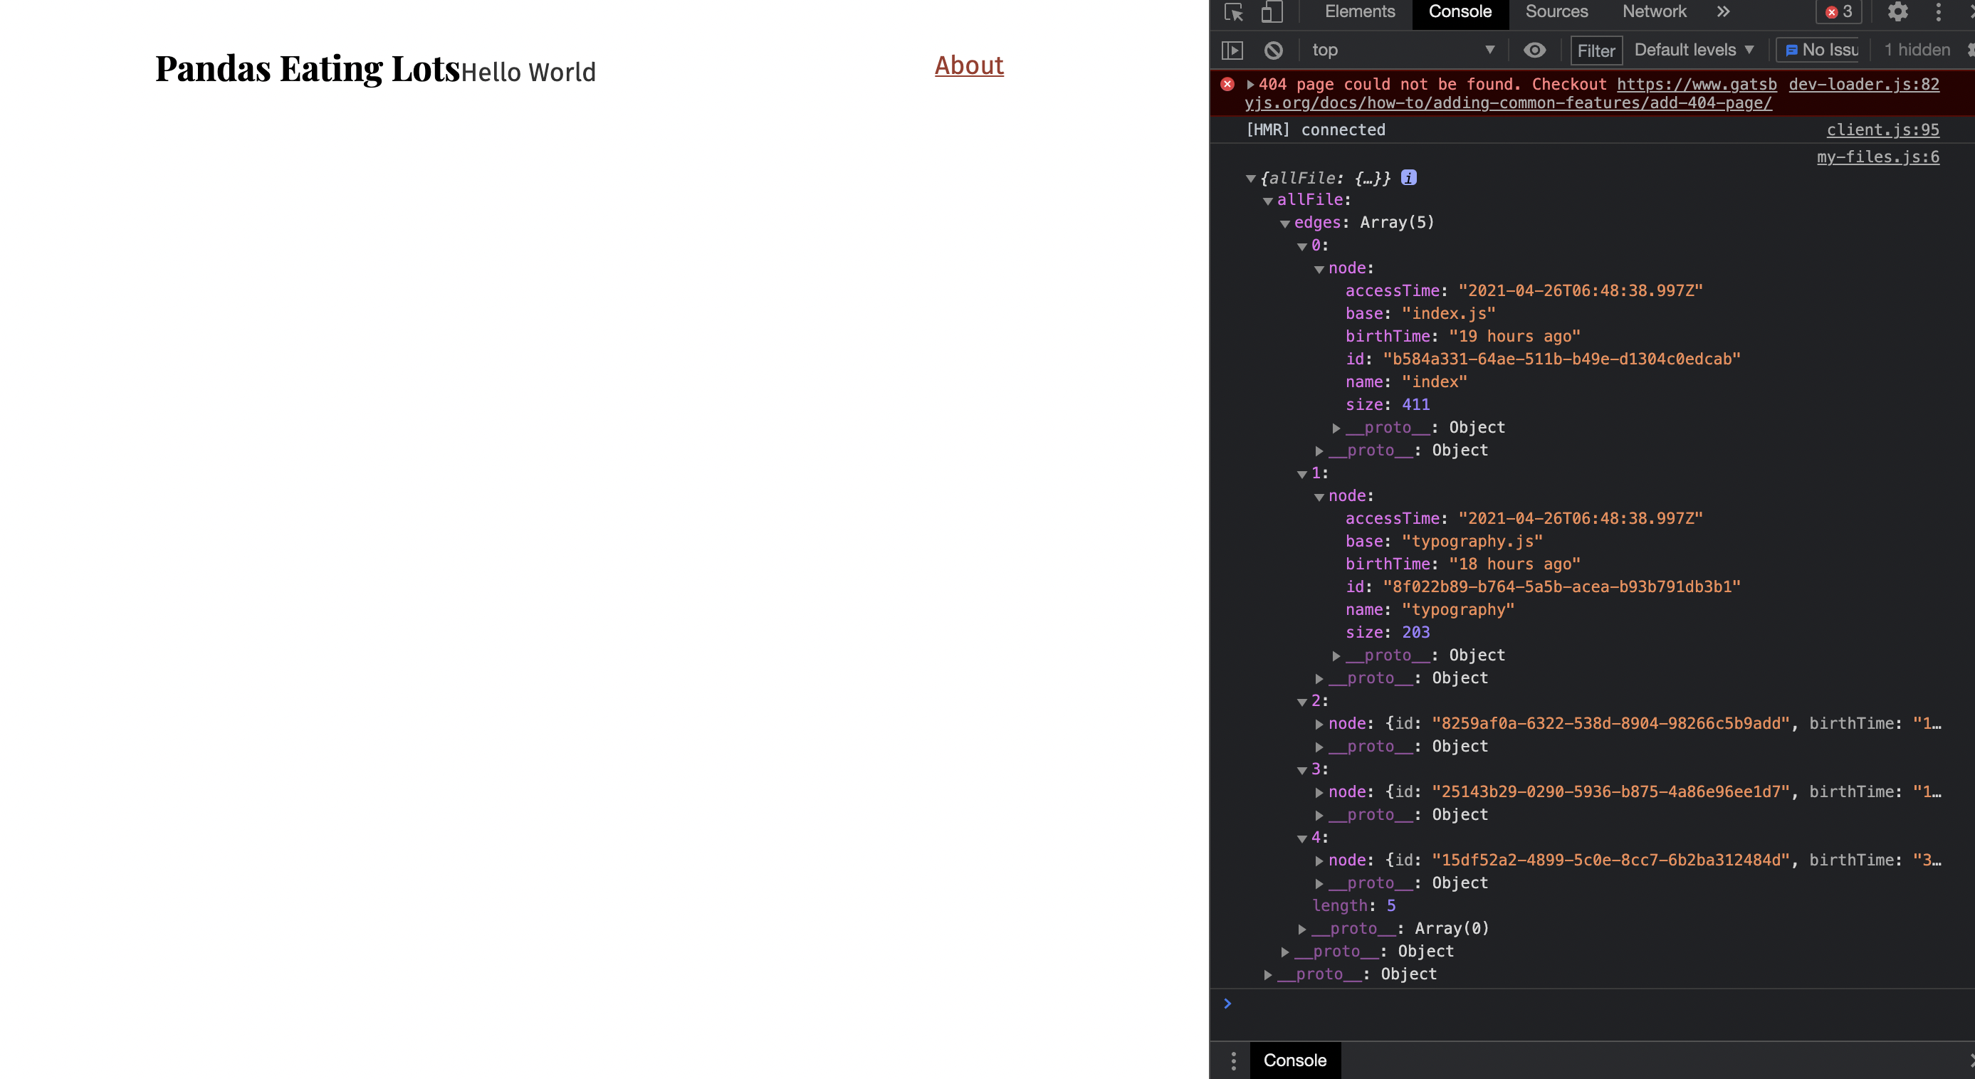This screenshot has width=1975, height=1079.
Task: Collapse the edges Array(5) tree node
Action: (x=1285, y=223)
